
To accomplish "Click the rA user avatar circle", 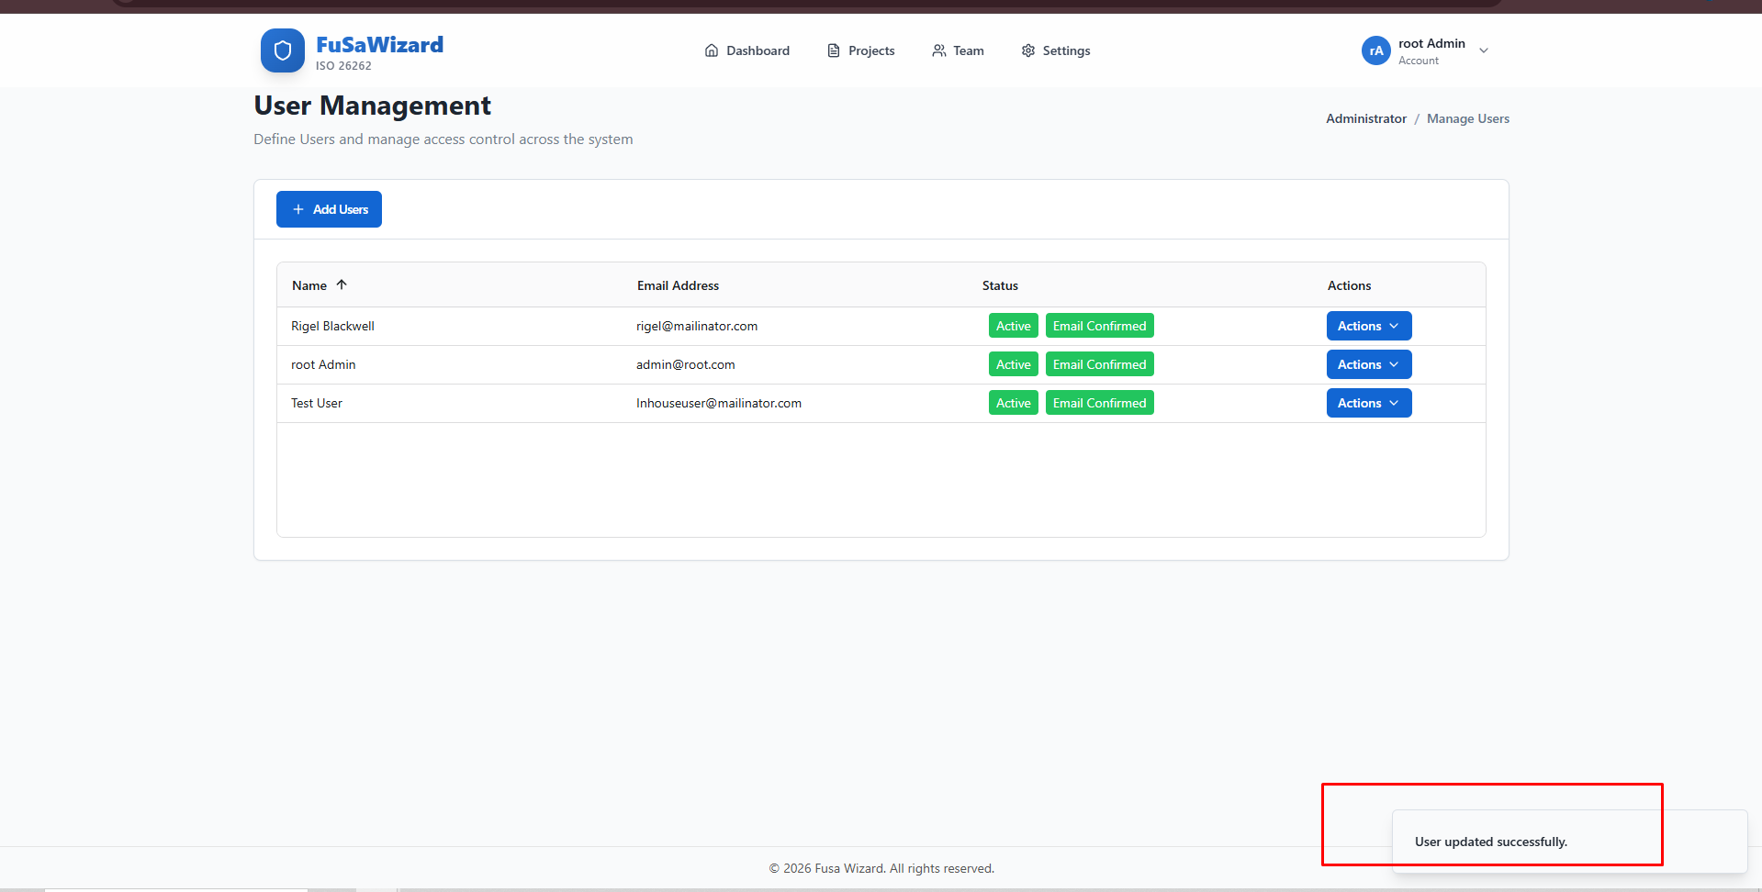I will tap(1375, 50).
